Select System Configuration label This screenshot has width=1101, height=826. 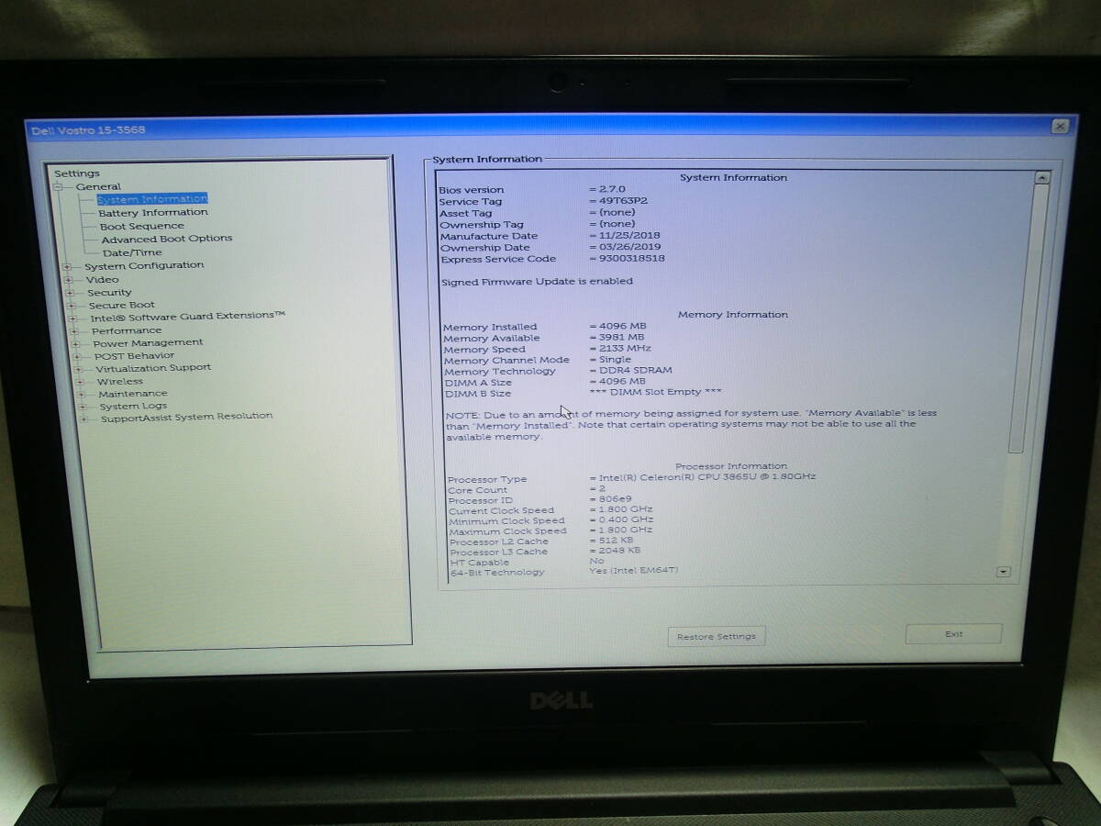tap(144, 265)
